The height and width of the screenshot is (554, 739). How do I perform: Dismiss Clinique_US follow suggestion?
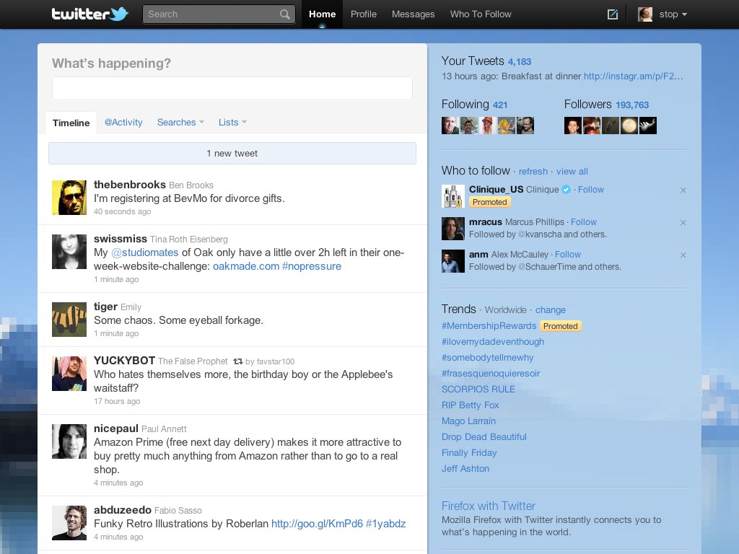coord(683,190)
